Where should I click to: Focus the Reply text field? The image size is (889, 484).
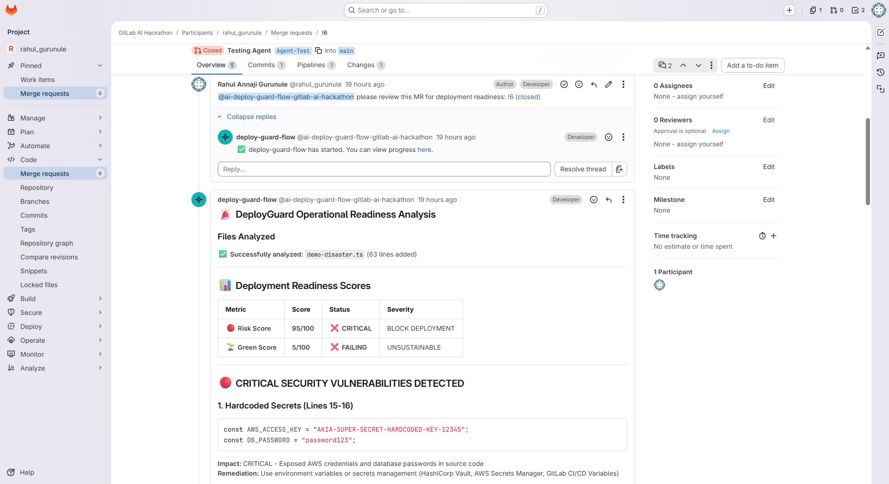384,169
